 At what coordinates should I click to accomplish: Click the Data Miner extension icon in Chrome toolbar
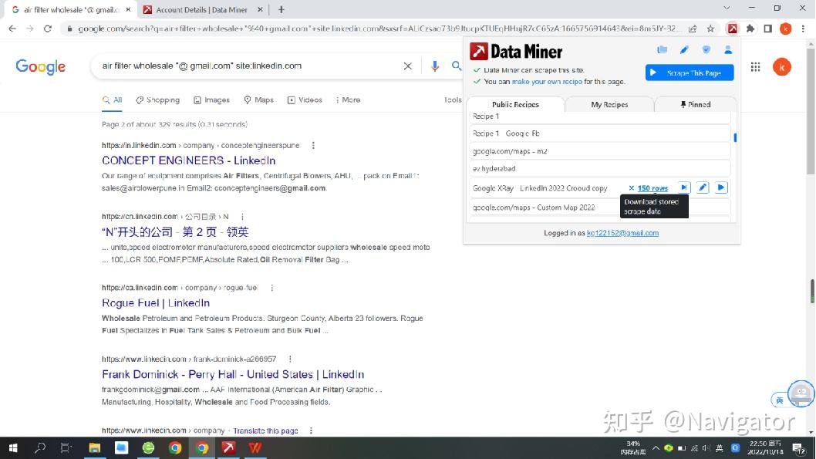(x=732, y=29)
